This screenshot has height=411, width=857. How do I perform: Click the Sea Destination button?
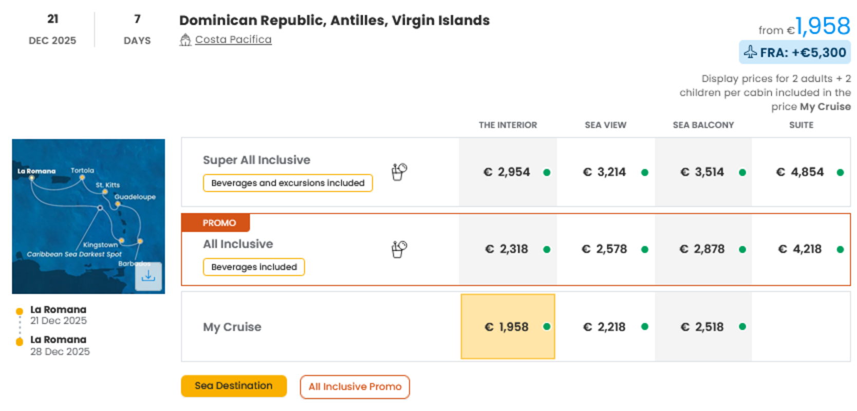coord(234,386)
